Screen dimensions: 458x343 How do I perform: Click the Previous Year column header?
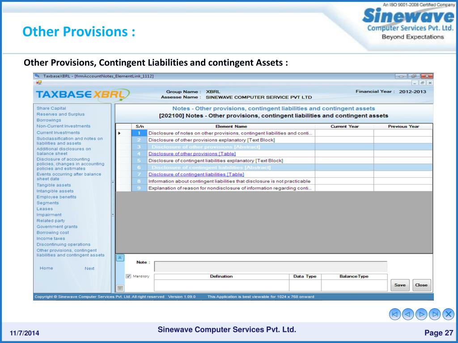[403, 126]
